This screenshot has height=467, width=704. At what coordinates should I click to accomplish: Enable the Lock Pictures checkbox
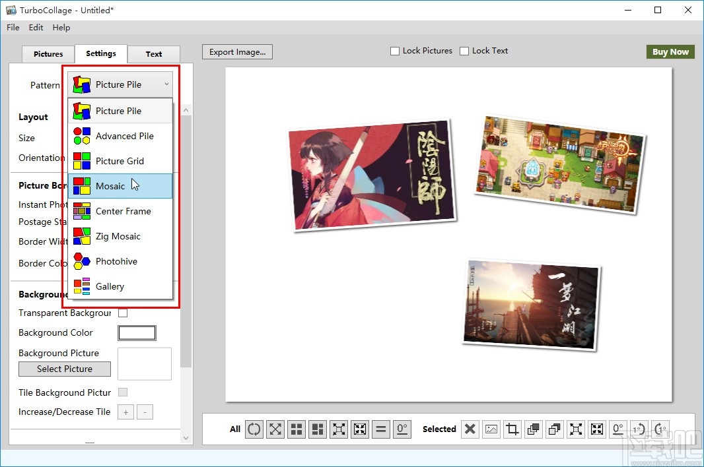pyautogui.click(x=394, y=50)
